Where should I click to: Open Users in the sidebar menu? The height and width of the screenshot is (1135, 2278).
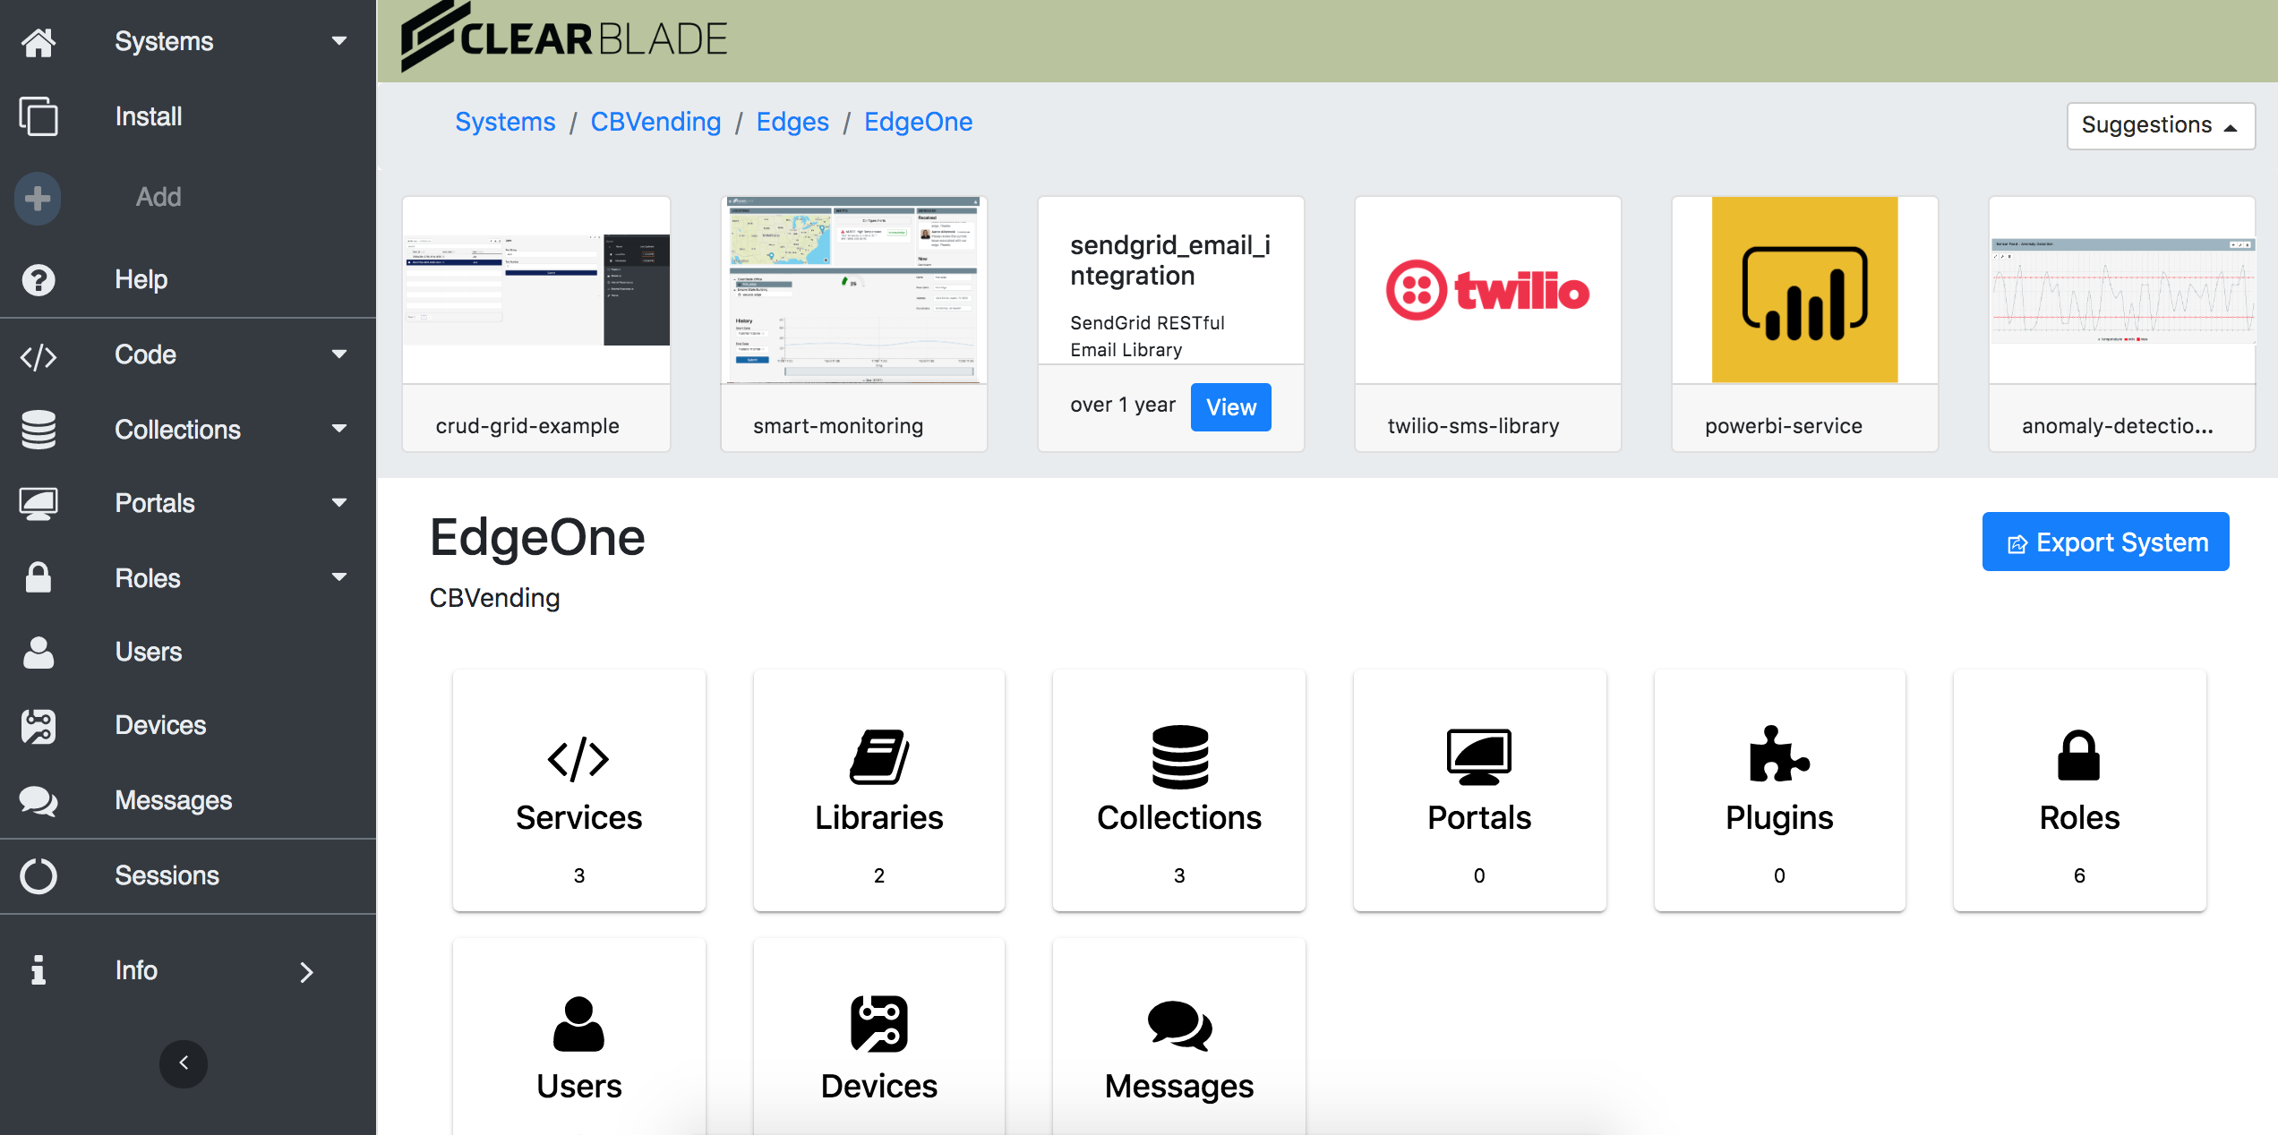[149, 653]
